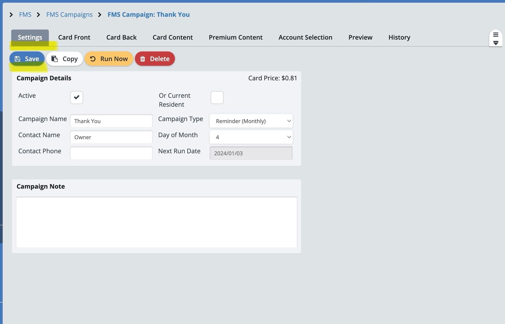
Task: Open the Campaign Type dropdown
Action: [x=251, y=121]
